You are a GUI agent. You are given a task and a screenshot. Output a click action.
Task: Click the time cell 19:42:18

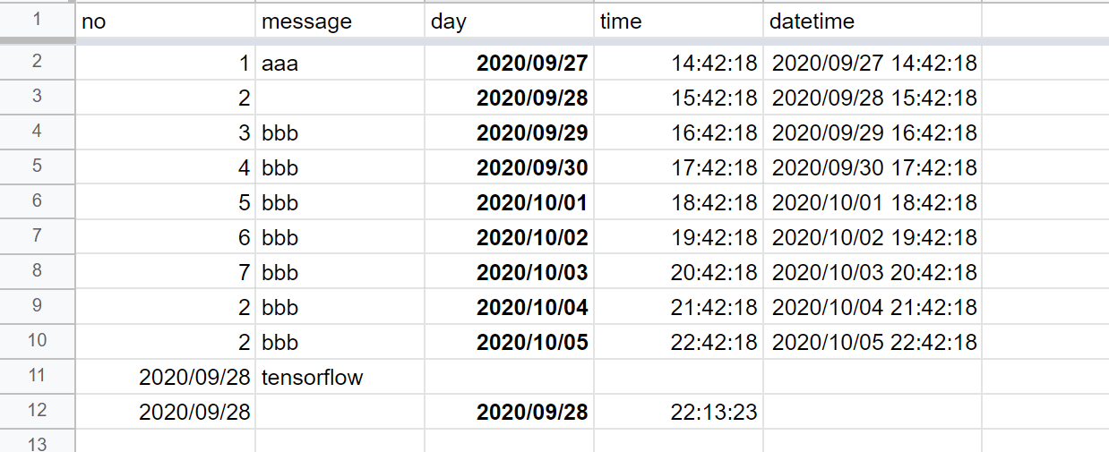(678, 238)
